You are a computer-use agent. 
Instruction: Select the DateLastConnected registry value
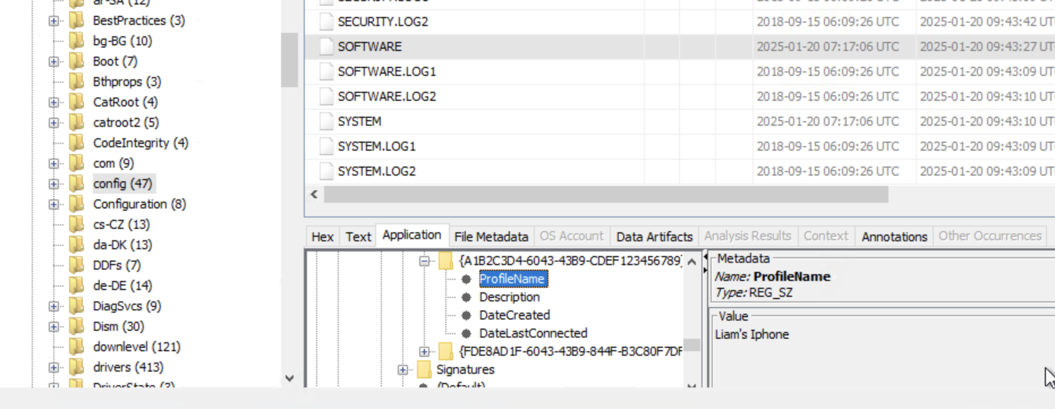point(533,333)
